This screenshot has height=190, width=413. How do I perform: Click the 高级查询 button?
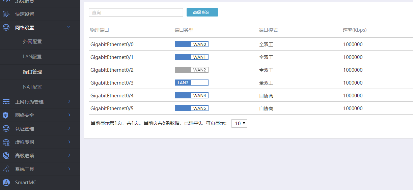[x=202, y=12]
